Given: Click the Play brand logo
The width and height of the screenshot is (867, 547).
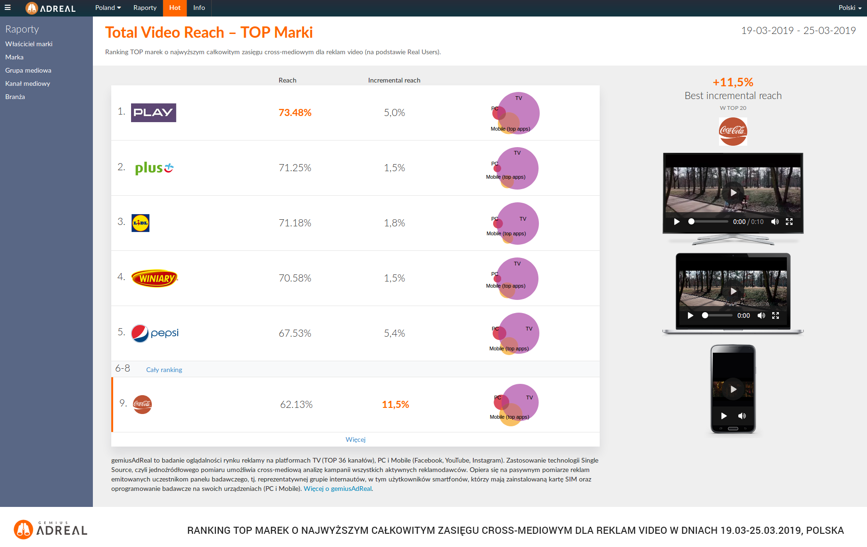Looking at the screenshot, I should click(153, 113).
